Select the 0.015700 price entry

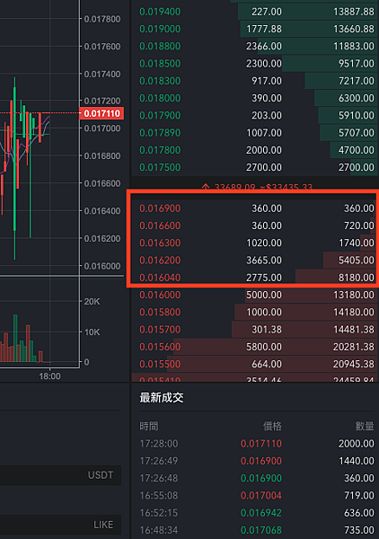pyautogui.click(x=160, y=330)
